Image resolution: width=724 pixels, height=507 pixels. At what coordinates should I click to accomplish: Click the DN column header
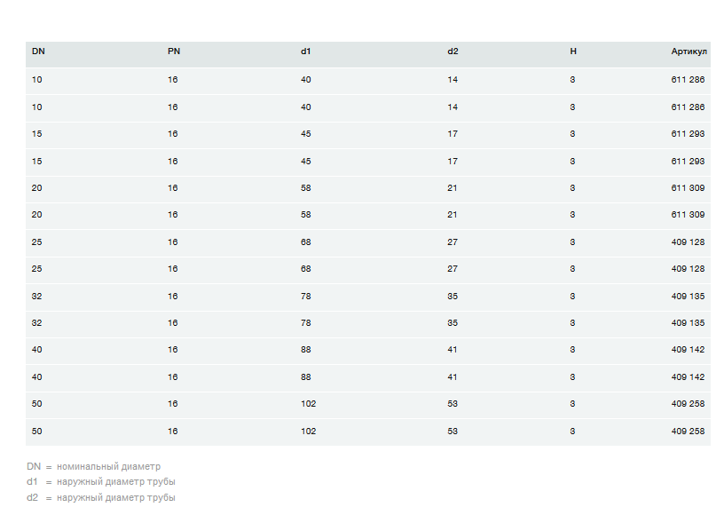38,51
